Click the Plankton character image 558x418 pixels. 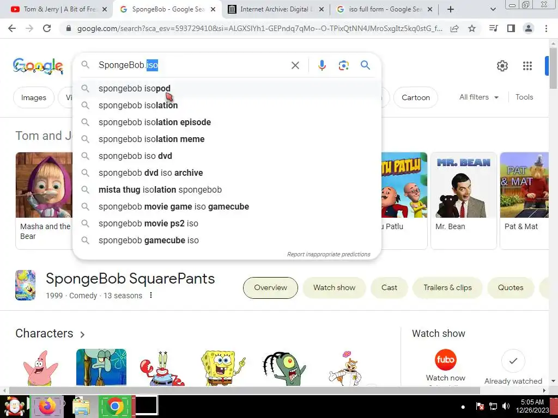pyautogui.click(x=284, y=368)
